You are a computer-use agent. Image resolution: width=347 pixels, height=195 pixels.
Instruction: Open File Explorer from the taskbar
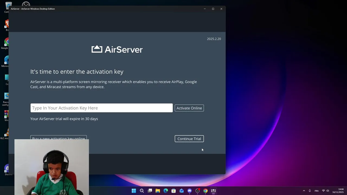click(158, 191)
